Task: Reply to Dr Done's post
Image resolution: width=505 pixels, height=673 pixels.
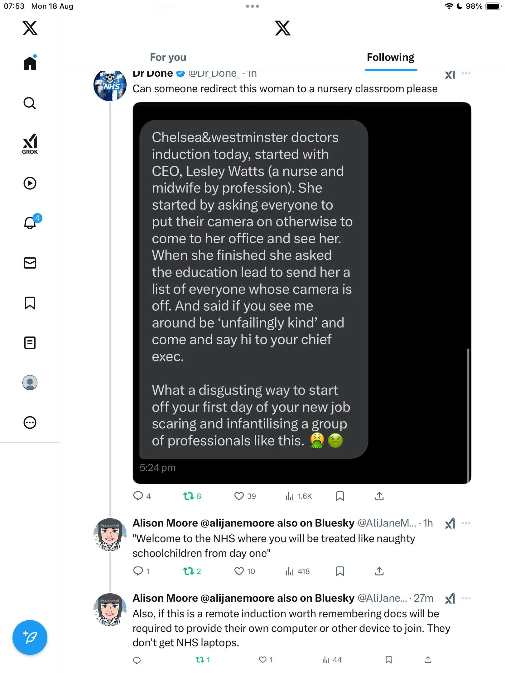Action: tap(138, 496)
